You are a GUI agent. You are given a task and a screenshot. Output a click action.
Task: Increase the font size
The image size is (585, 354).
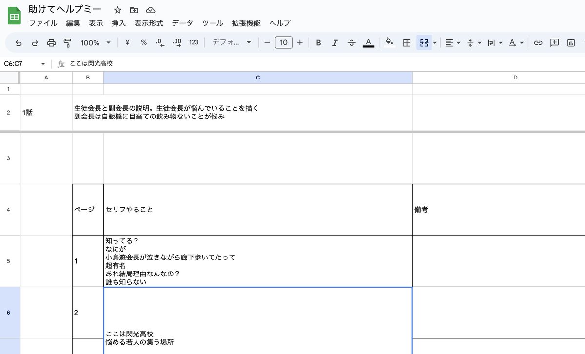tap(300, 42)
